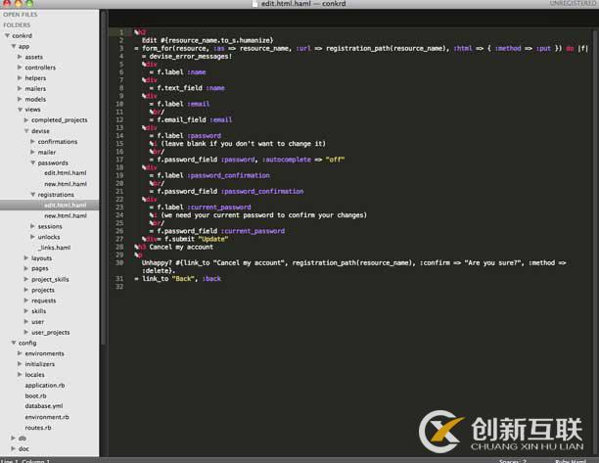599x463 pixels.
Task: Expand the initializers folder
Action: pos(20,364)
